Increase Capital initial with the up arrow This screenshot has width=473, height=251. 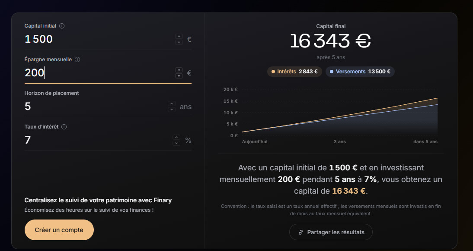179,36
